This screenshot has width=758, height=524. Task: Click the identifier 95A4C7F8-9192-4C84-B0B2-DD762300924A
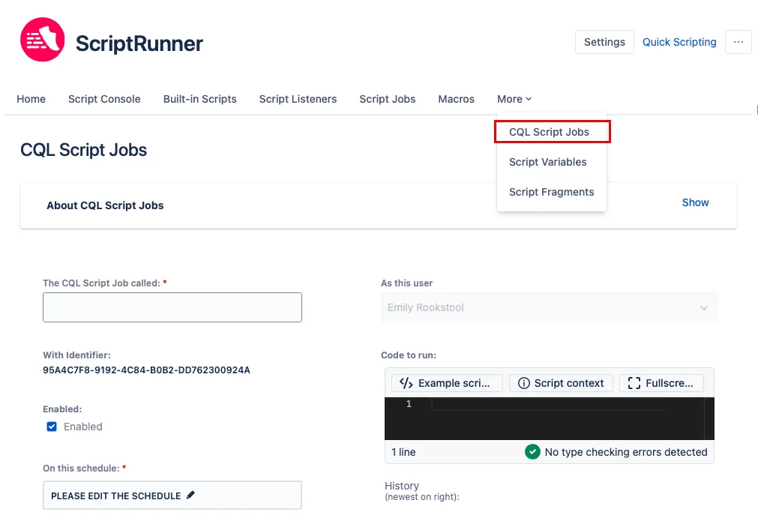click(x=146, y=370)
